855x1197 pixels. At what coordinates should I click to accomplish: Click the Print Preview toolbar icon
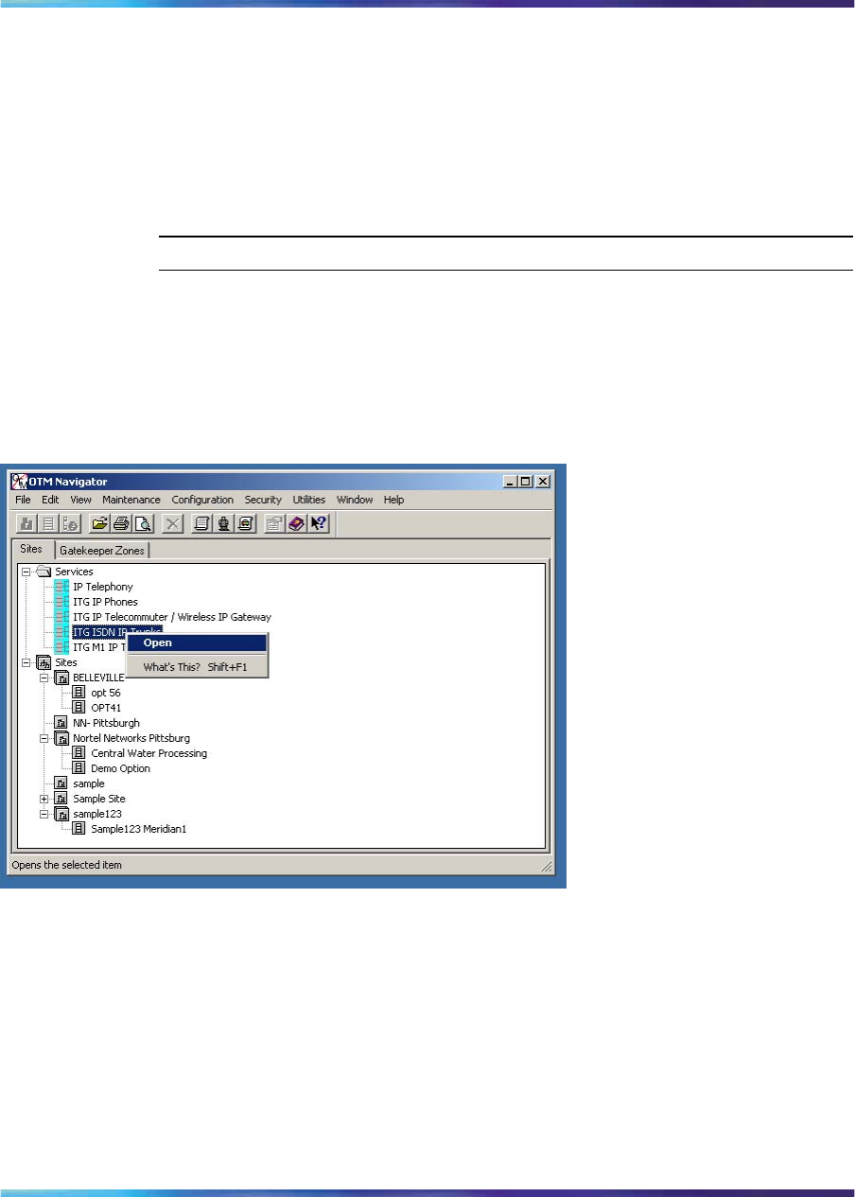click(x=143, y=523)
